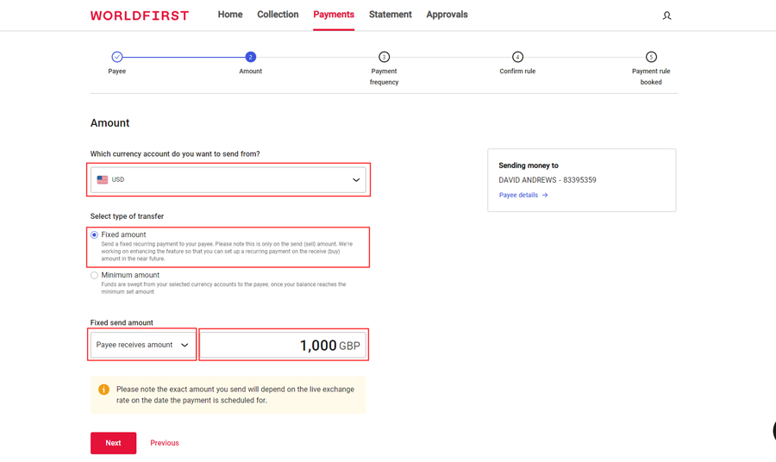Click the Previous link
This screenshot has height=462, width=776.
[x=165, y=443]
